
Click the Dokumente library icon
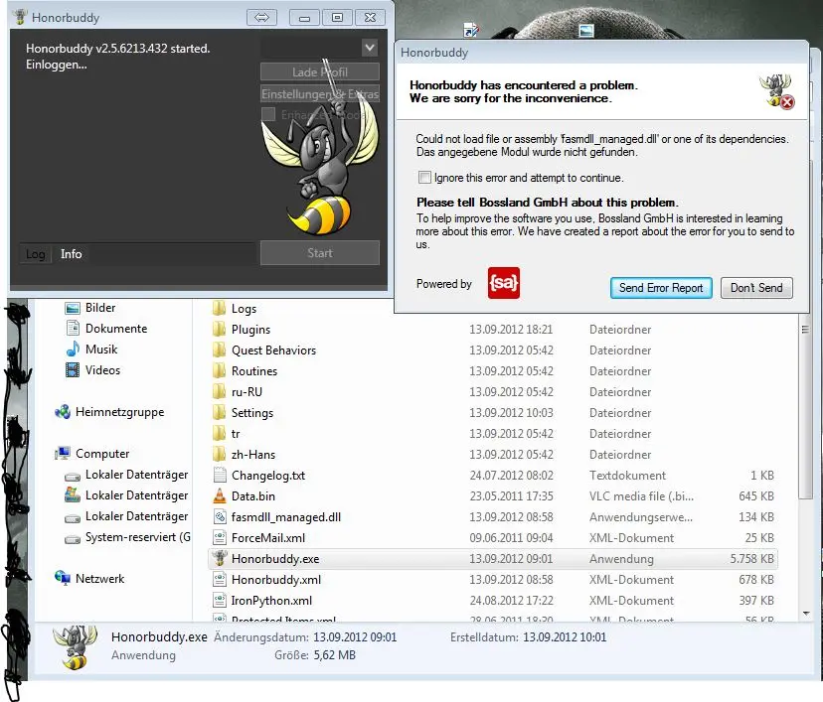click(x=73, y=329)
